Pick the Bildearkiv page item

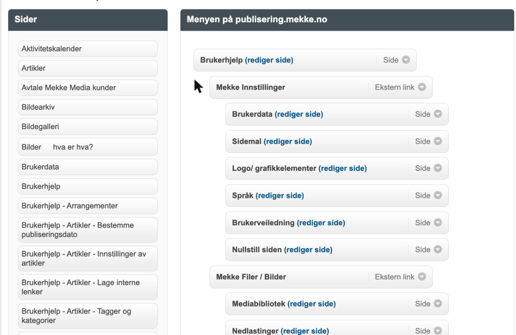[88, 107]
